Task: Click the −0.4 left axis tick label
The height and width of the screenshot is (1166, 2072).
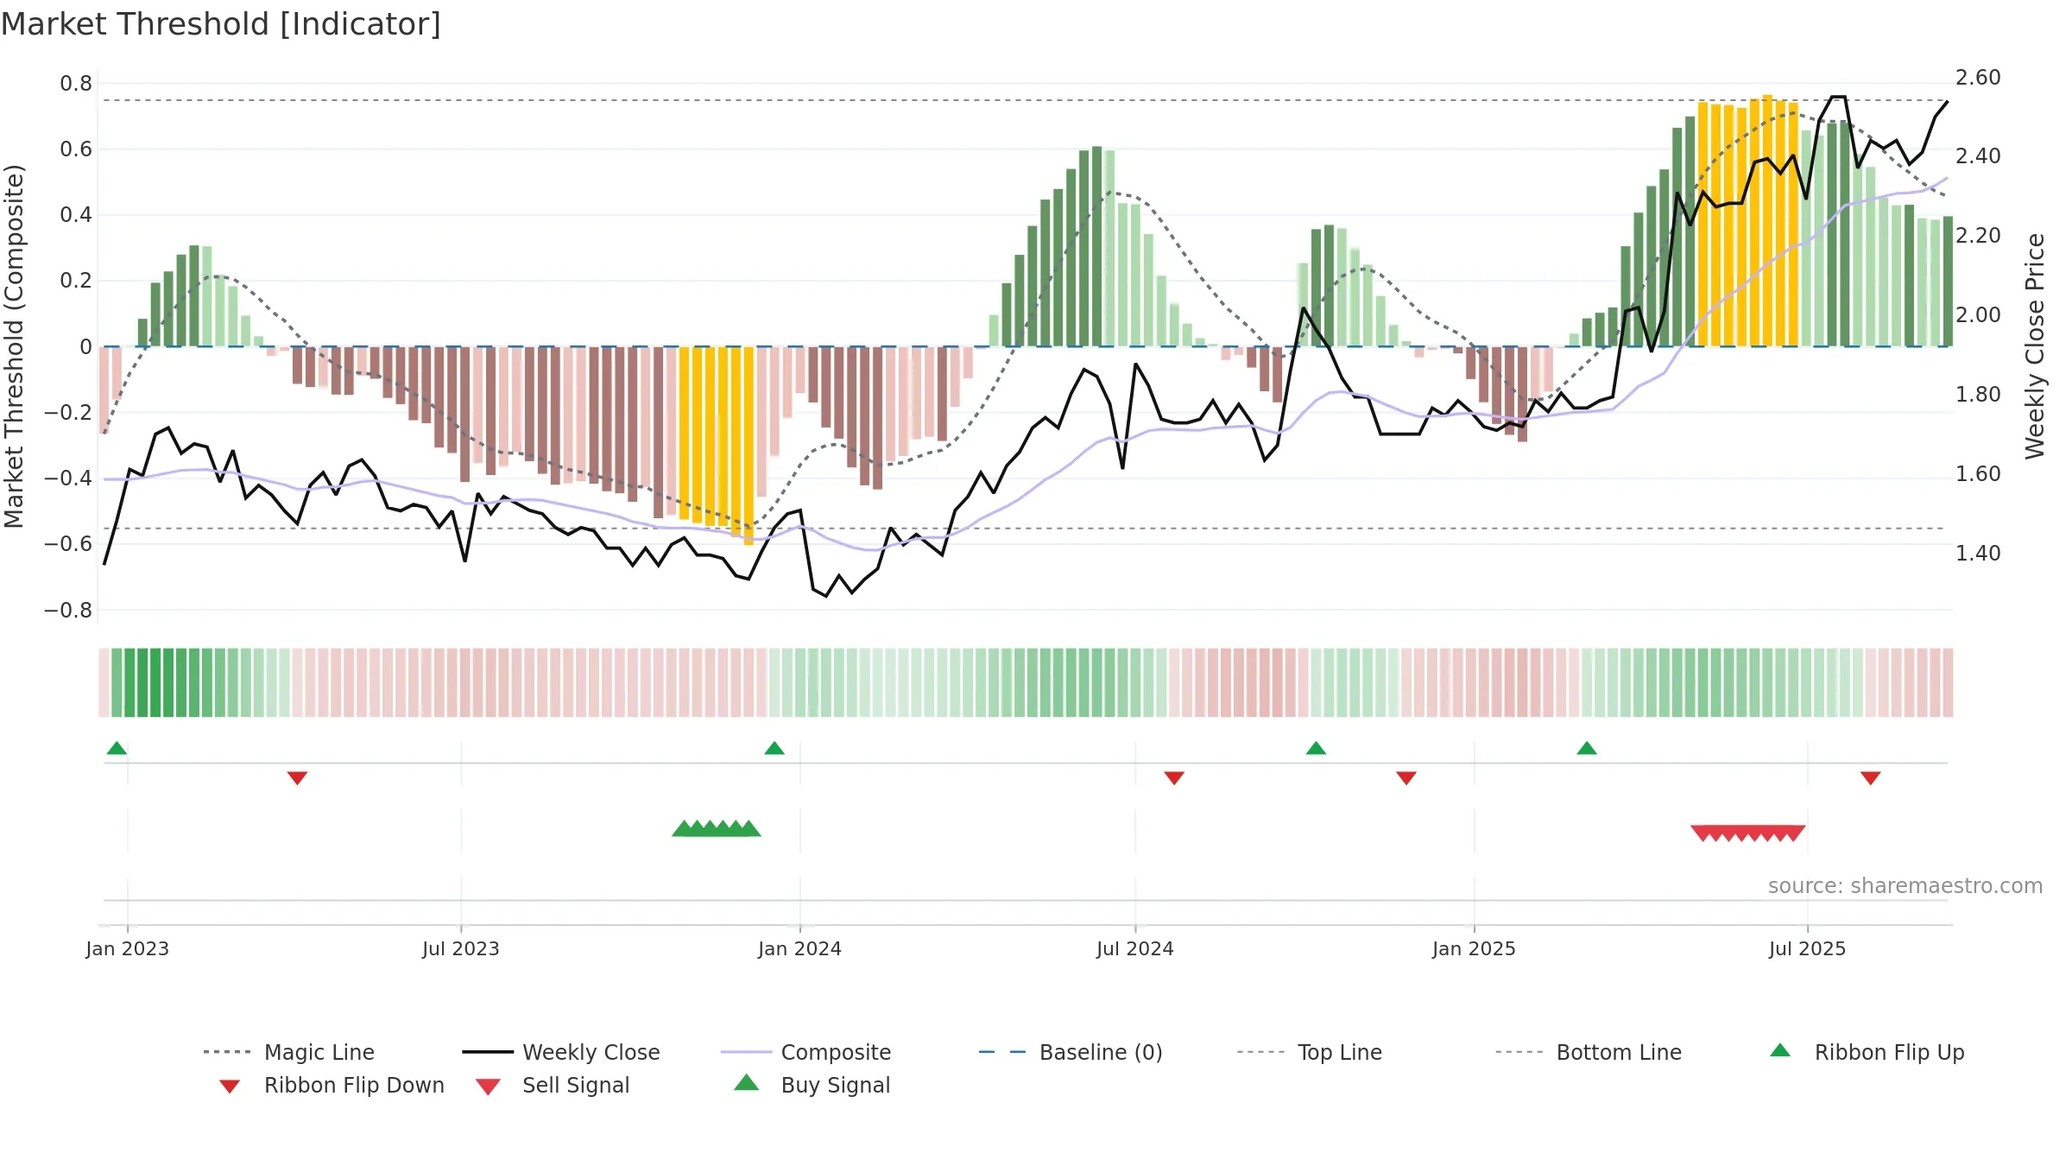Action: [68, 478]
